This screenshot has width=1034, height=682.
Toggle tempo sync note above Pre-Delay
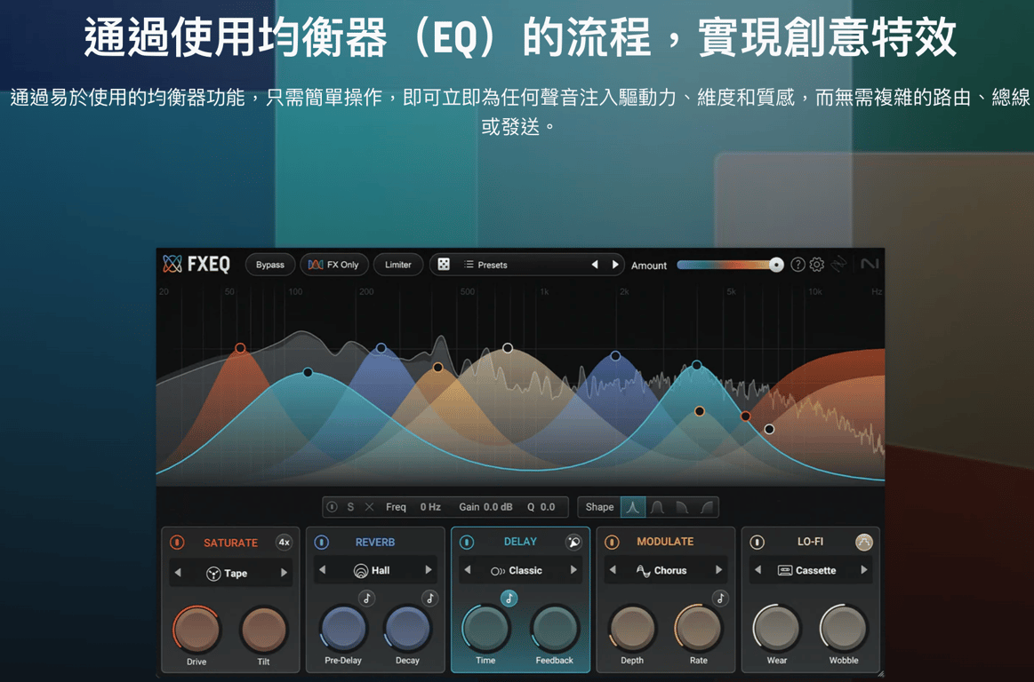[x=366, y=598]
